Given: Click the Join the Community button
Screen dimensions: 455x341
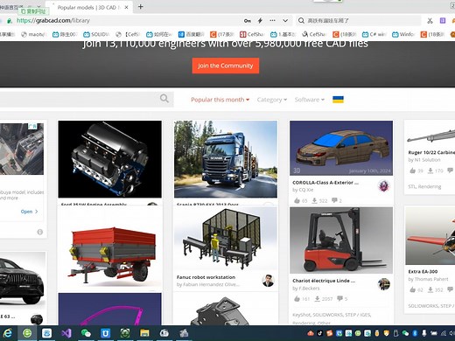Looking at the screenshot, I should coord(225,66).
